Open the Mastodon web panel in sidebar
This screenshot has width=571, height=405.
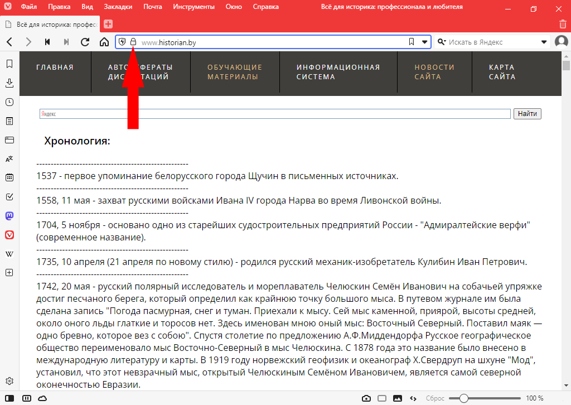coord(9,216)
